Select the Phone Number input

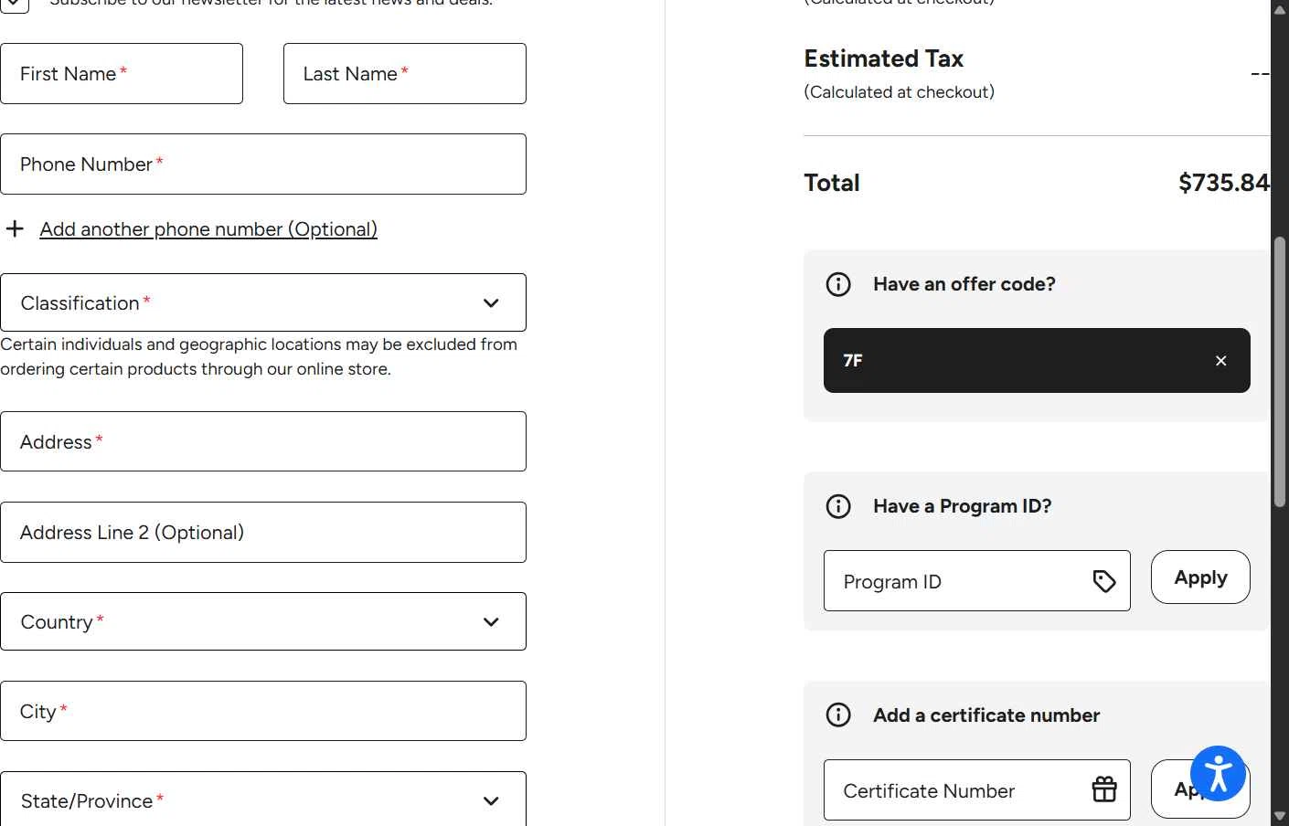[x=263, y=164]
